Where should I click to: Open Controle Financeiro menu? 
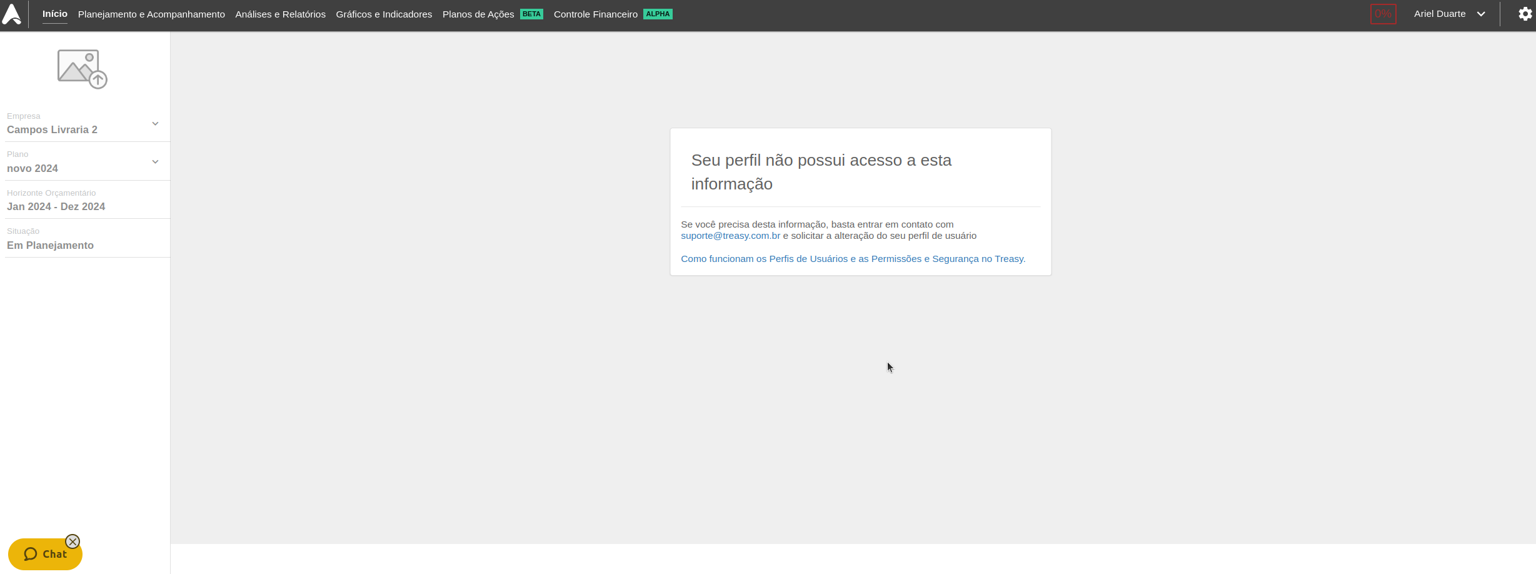click(596, 14)
